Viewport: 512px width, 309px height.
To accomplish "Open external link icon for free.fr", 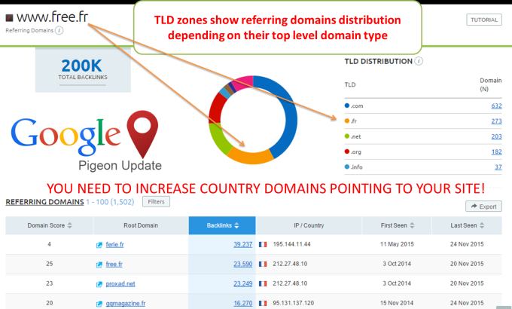I will click(x=99, y=265).
